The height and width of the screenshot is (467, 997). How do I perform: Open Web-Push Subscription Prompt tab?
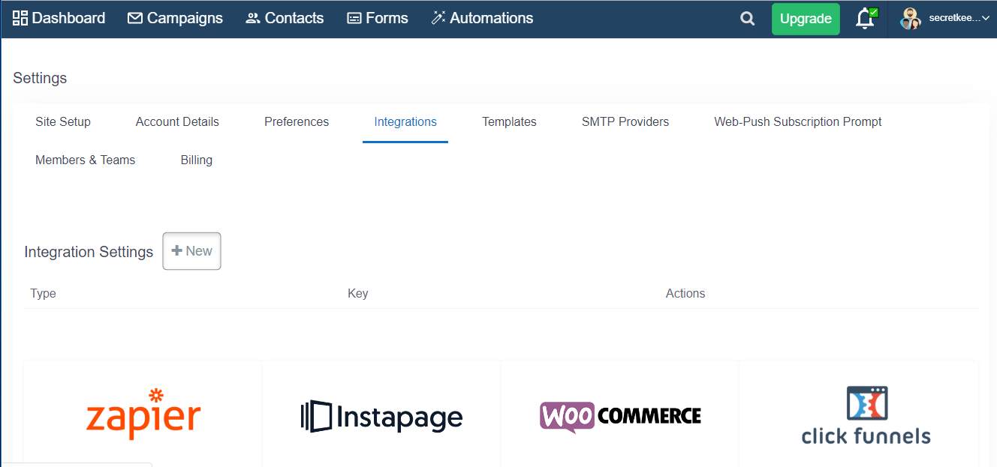798,121
